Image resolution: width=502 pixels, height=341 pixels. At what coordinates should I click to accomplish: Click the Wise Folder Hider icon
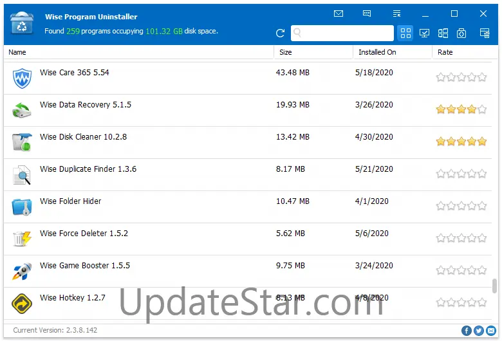click(x=22, y=207)
